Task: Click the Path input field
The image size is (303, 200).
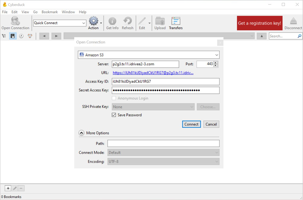Action: [164, 144]
